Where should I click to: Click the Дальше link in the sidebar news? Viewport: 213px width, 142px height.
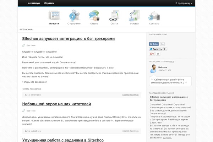(168, 138)
